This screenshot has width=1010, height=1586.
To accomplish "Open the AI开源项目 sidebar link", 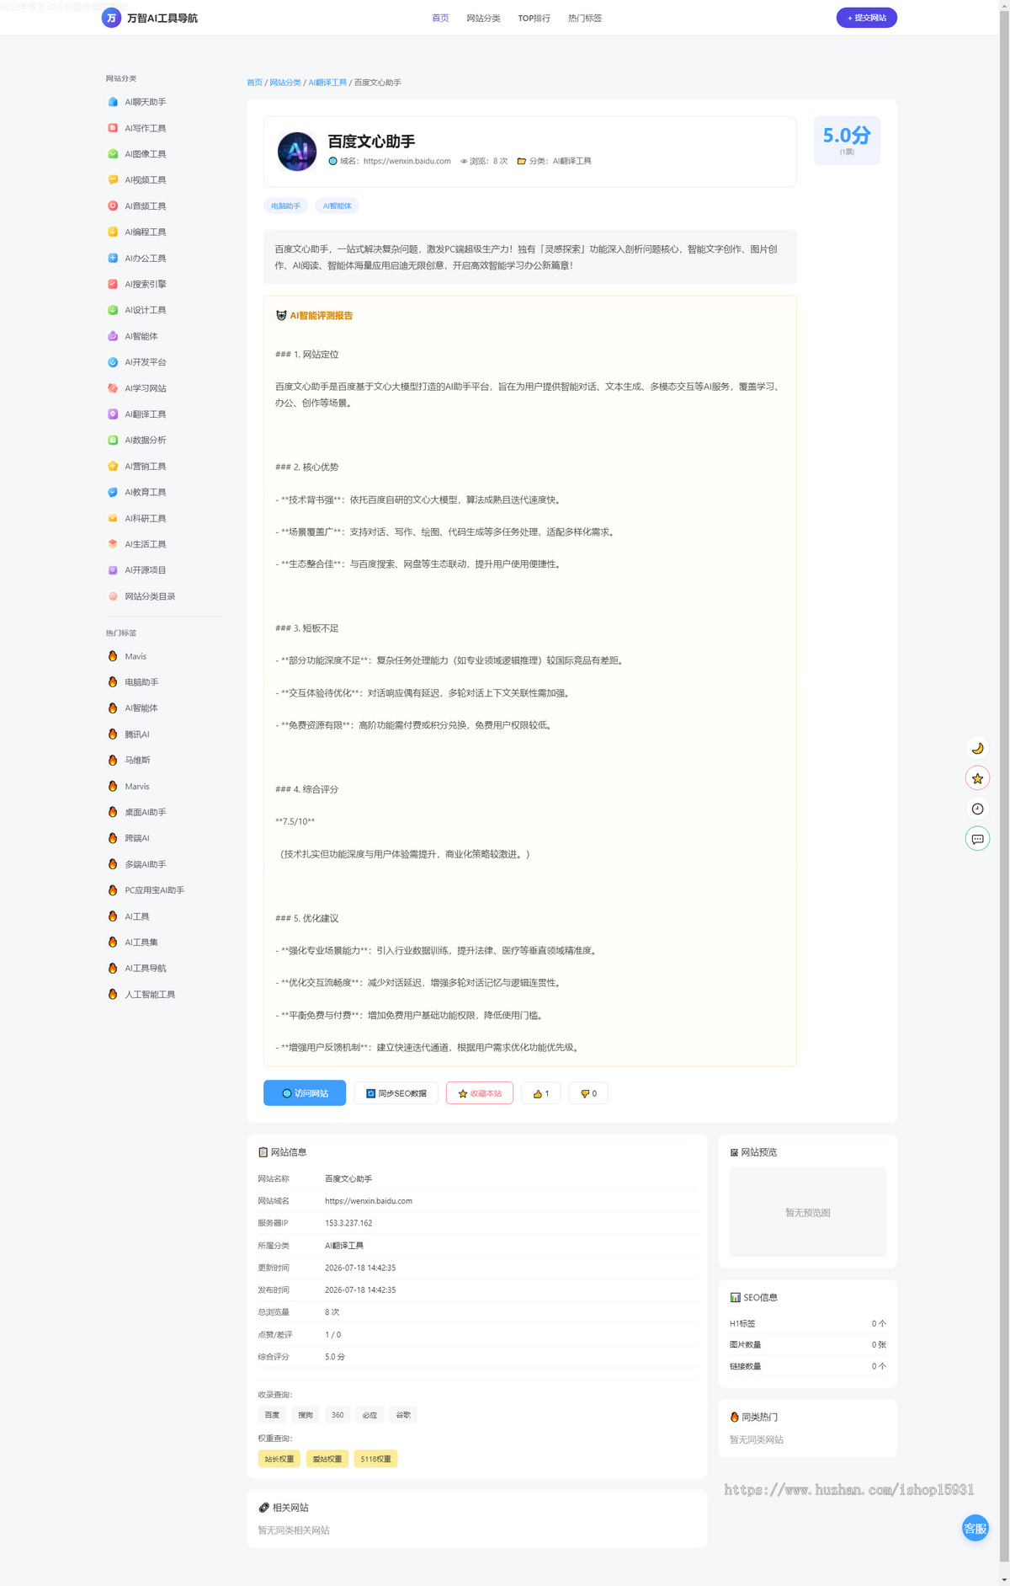I will pos(146,570).
